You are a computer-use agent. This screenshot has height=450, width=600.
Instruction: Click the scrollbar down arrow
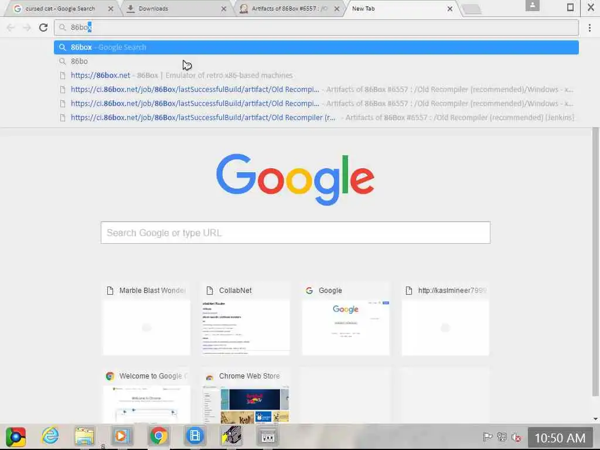click(595, 419)
